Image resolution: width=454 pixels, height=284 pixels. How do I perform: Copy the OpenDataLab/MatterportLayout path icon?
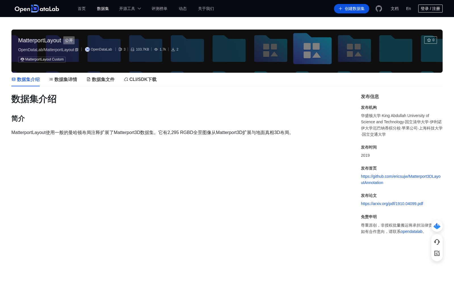tap(77, 50)
